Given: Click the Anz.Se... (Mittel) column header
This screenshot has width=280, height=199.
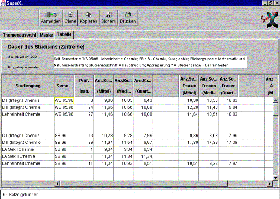Looking at the screenshot, I should [104, 86].
